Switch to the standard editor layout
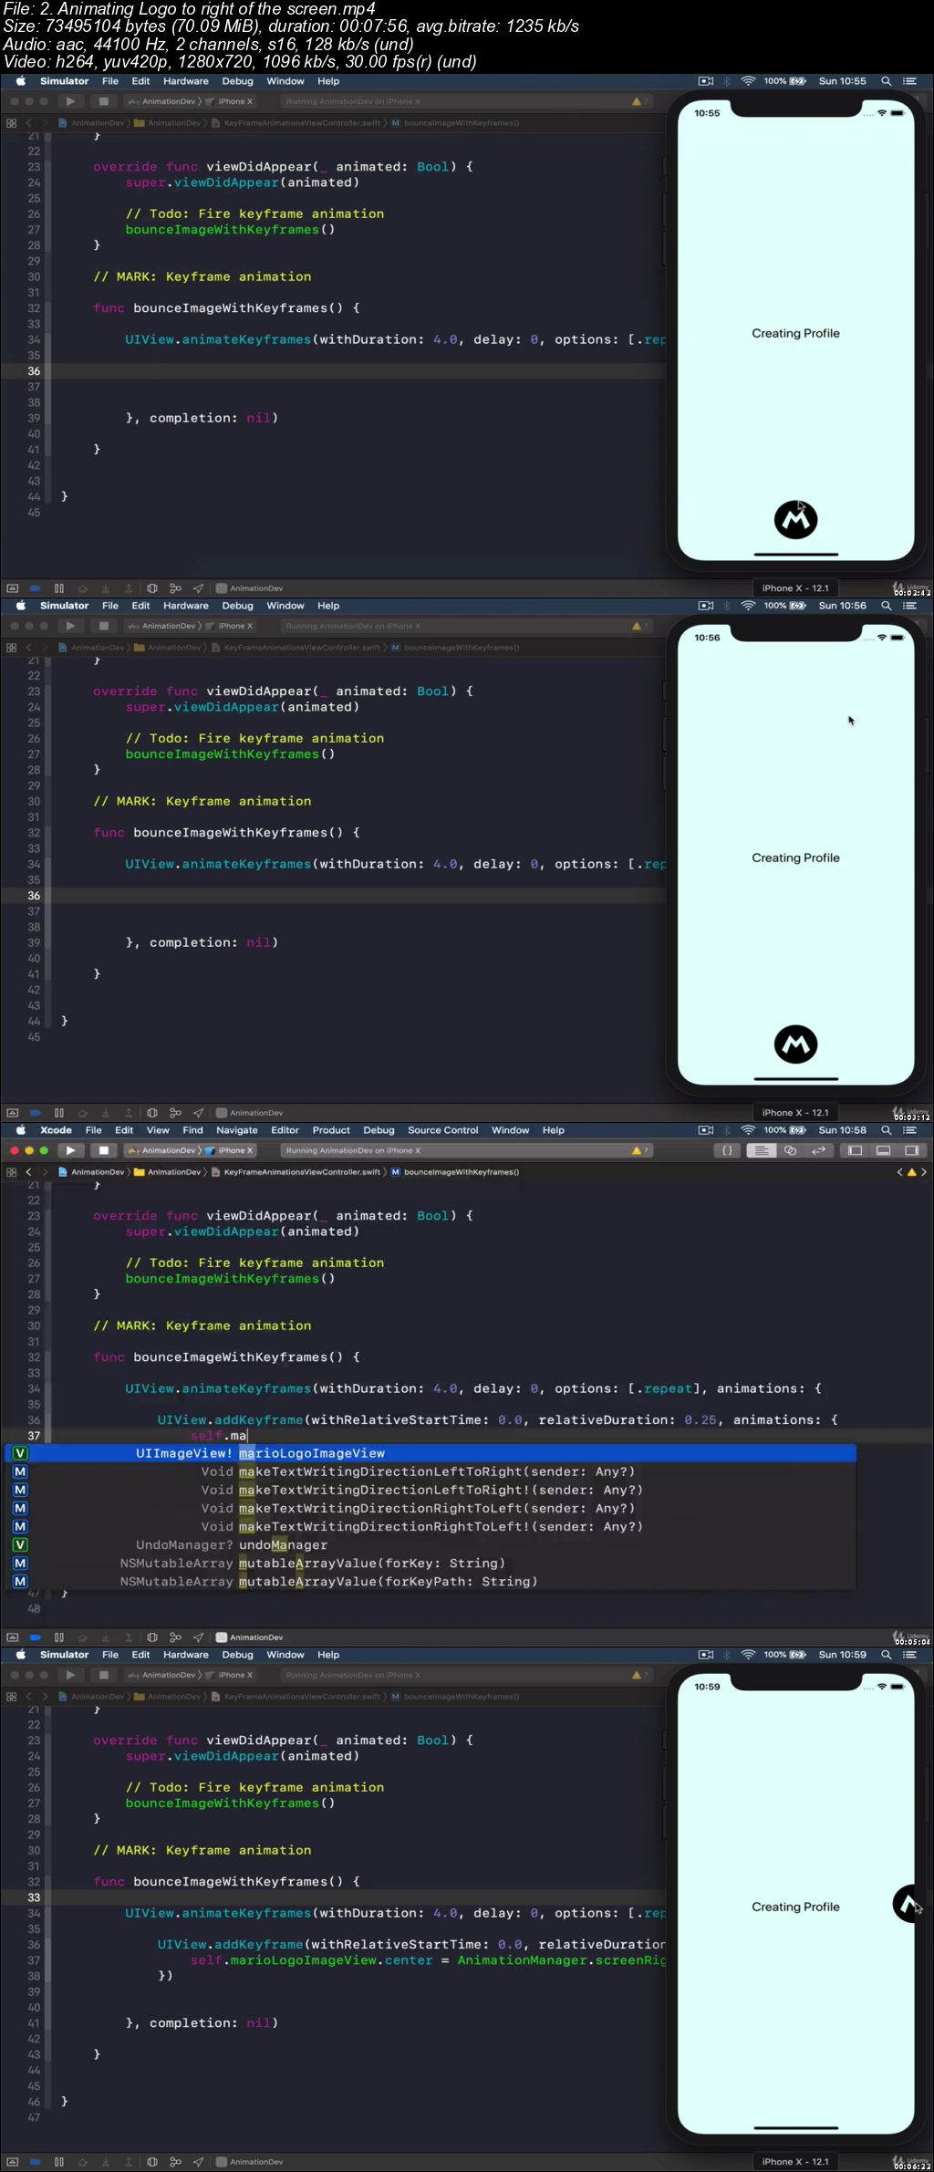Viewport: 934px width, 2172px height. 762,1150
